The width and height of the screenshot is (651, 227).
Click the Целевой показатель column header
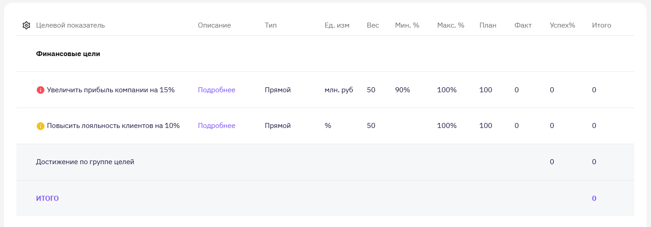[70, 25]
